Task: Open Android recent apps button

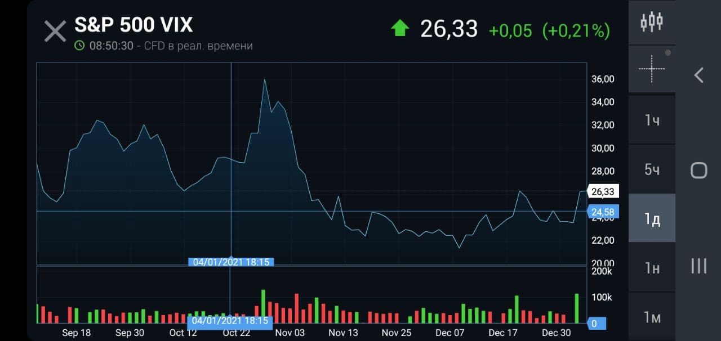Action: click(x=698, y=266)
